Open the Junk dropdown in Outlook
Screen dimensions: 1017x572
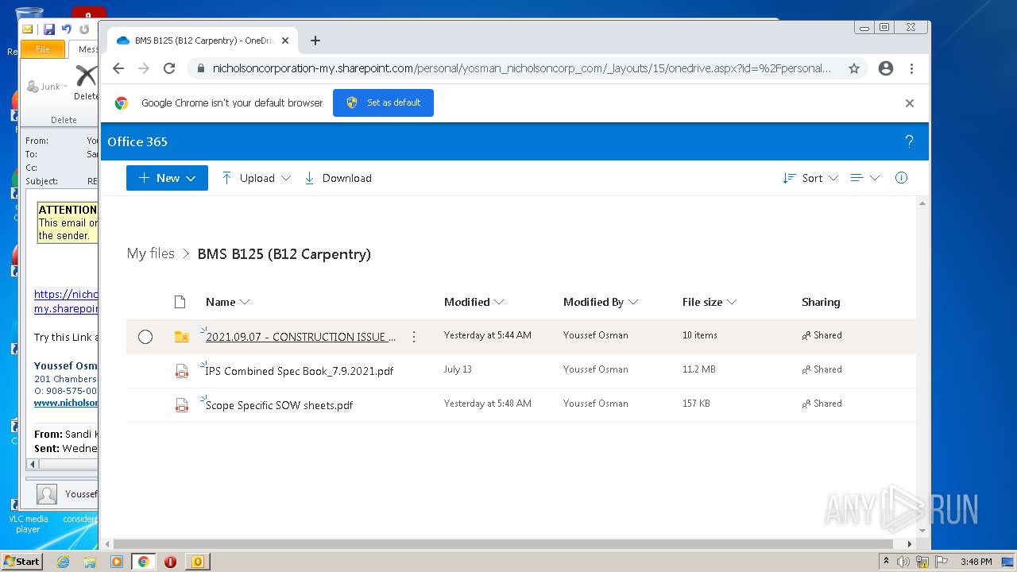click(x=48, y=86)
